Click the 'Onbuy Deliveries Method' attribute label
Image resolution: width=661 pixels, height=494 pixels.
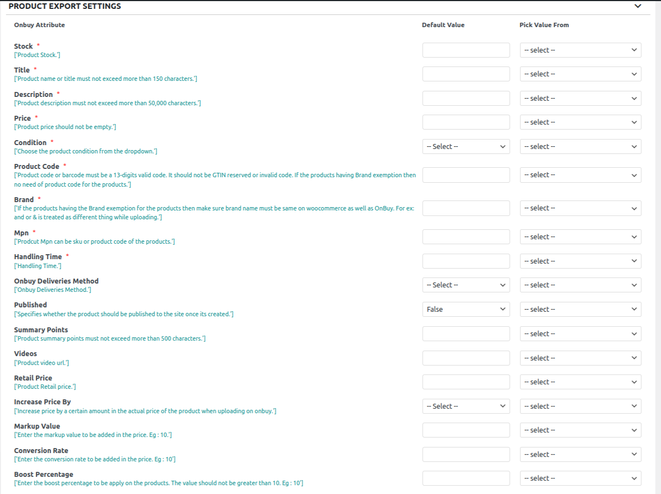coord(56,281)
